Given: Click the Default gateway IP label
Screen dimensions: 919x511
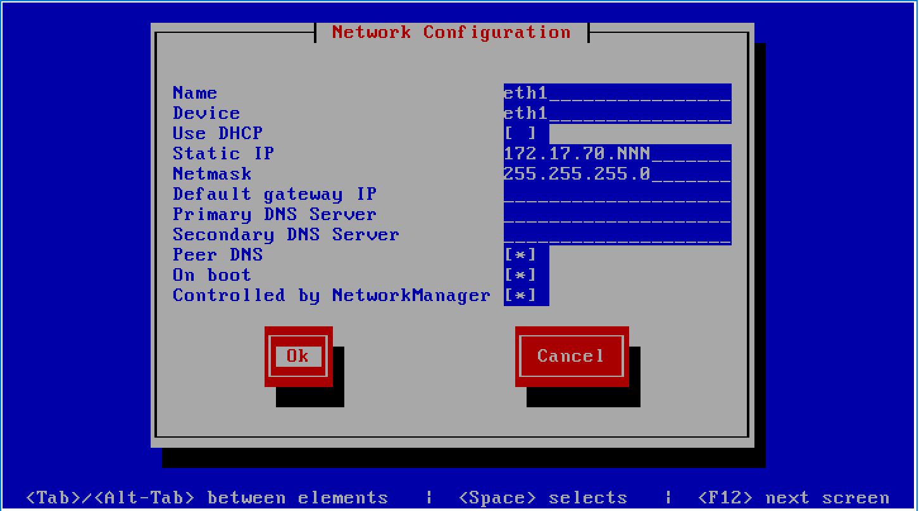Looking at the screenshot, I should tap(275, 194).
